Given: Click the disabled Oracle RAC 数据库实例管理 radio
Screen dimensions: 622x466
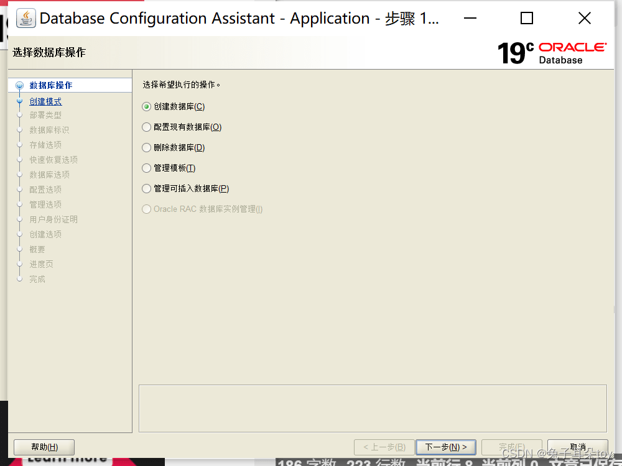Looking at the screenshot, I should tap(146, 209).
